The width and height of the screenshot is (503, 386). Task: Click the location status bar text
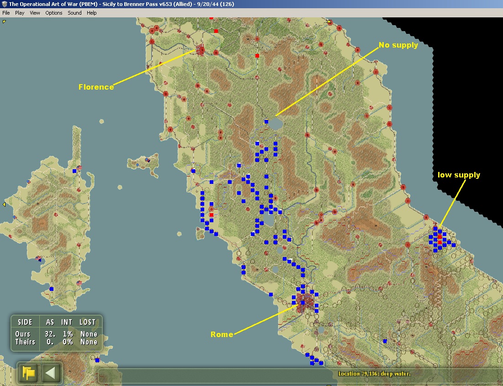374,374
